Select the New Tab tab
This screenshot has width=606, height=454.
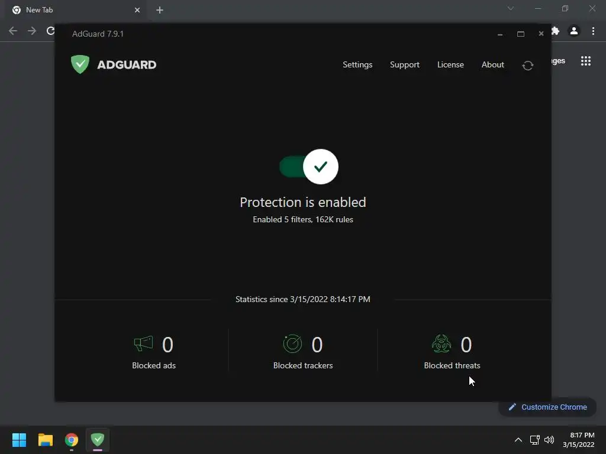(x=75, y=10)
